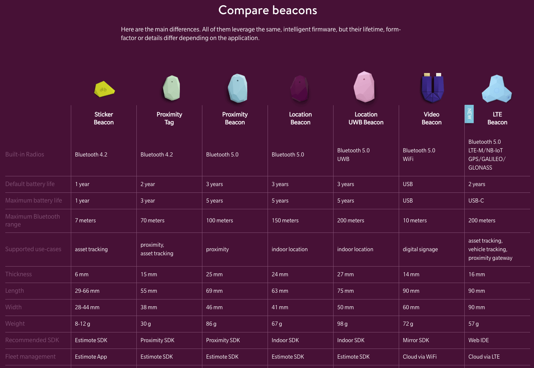Viewport: 534px width, 368px height.
Task: Click the 41 mm width cell
Action: coord(280,307)
